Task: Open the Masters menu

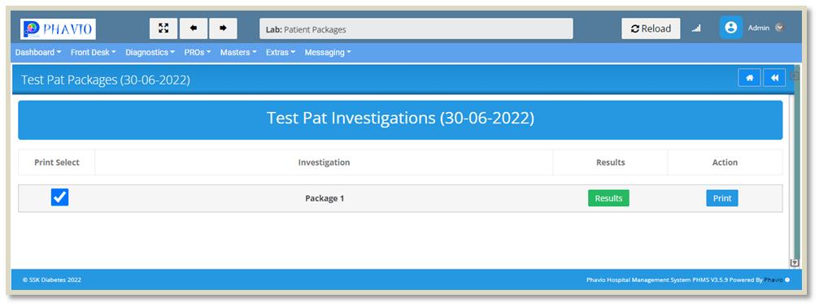Action: [238, 53]
